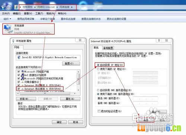
Task: Select 使用下面的 DNS 服务器地址 radio button
Action: tap(98, 94)
